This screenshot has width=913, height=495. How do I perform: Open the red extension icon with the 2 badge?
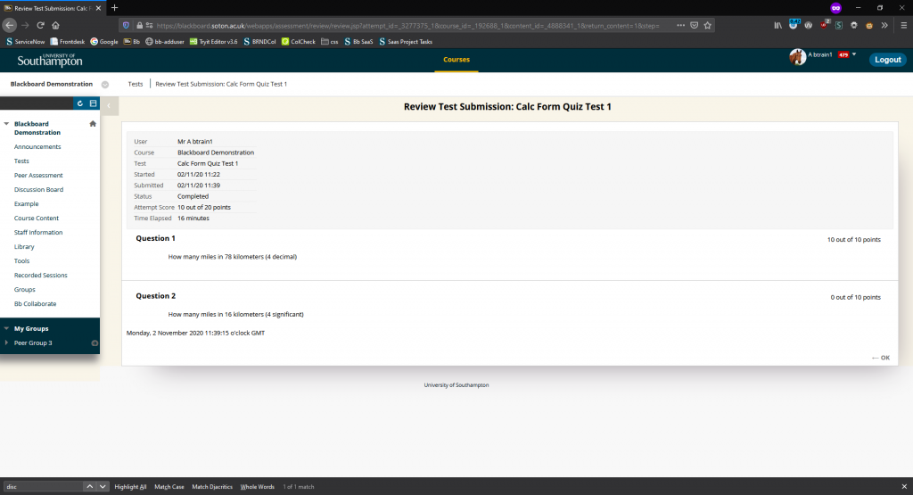[824, 24]
